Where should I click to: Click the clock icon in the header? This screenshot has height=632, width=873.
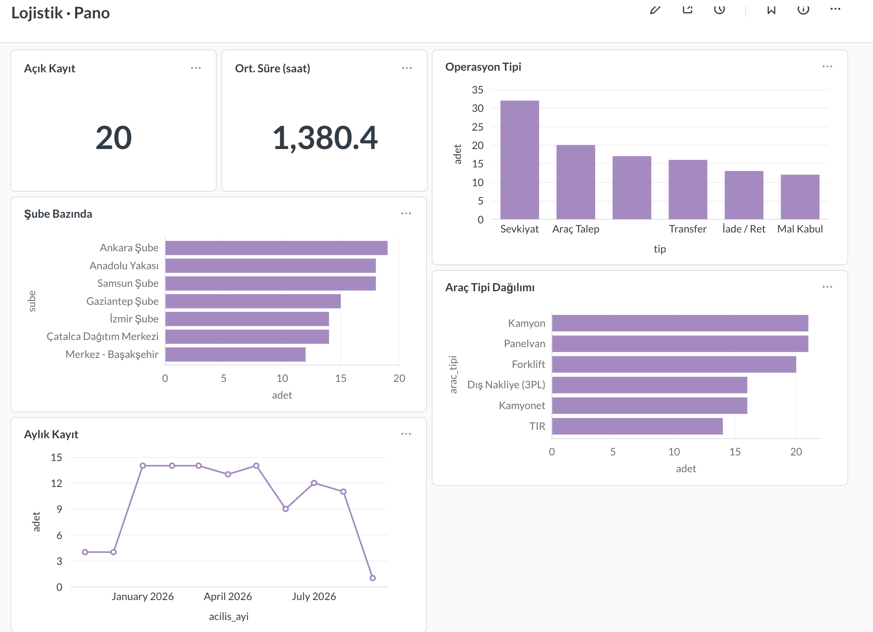[x=719, y=10]
